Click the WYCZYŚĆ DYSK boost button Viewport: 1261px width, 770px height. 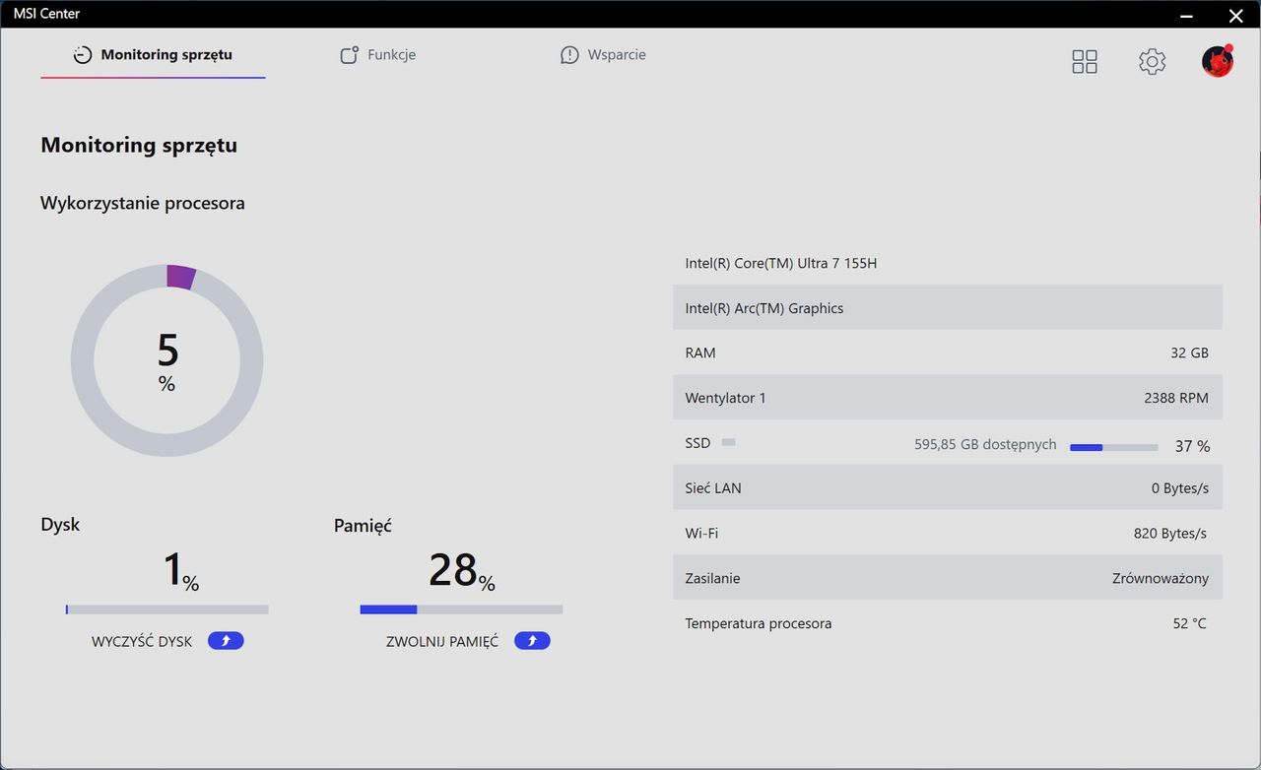click(226, 641)
